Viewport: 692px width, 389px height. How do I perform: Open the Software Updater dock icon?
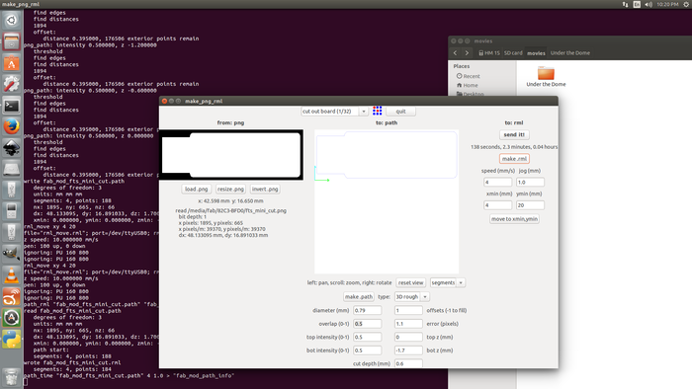[x=12, y=318]
